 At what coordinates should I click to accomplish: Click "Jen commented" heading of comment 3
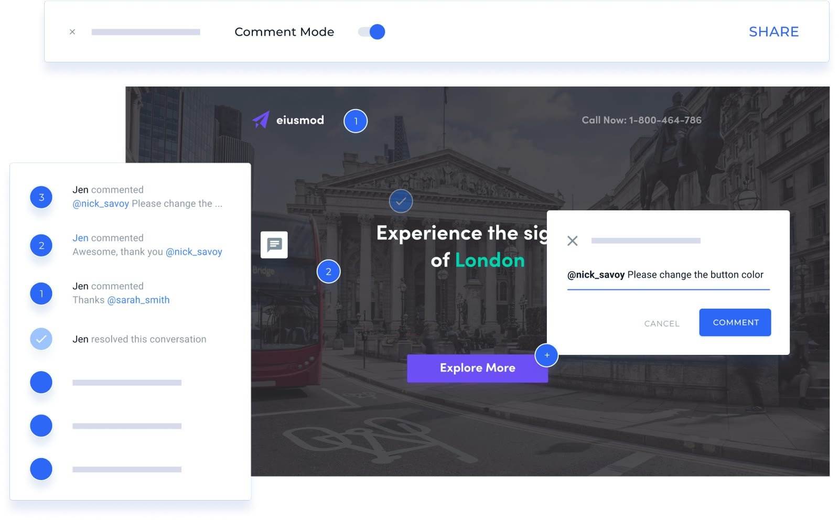point(108,190)
